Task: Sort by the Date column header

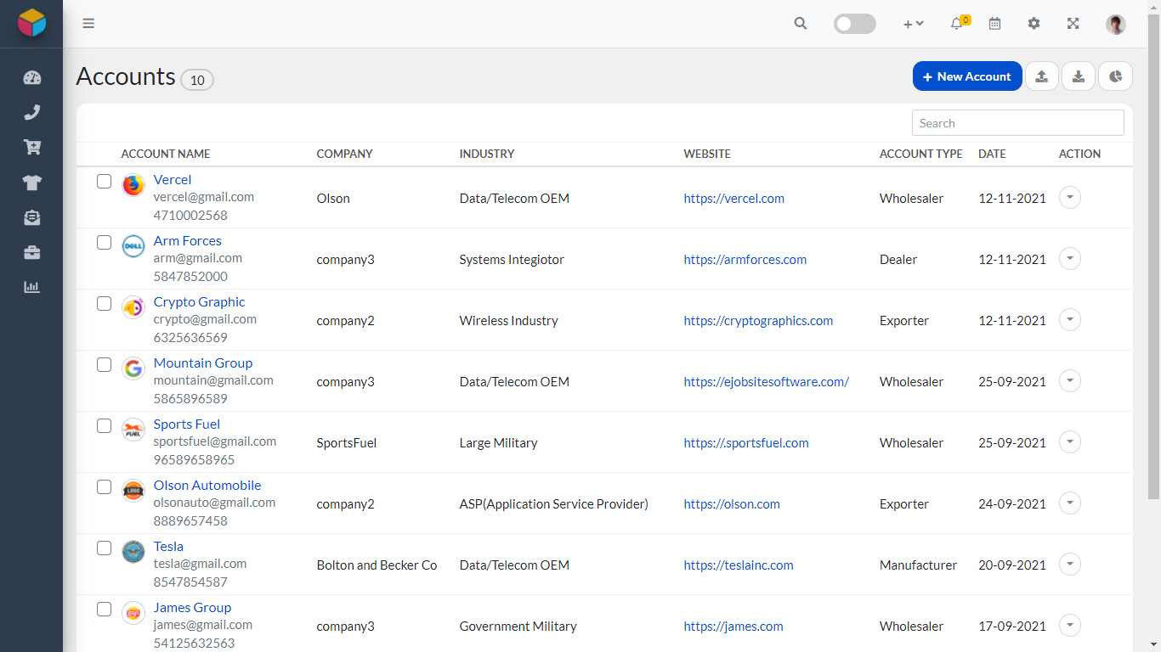Action: point(992,154)
